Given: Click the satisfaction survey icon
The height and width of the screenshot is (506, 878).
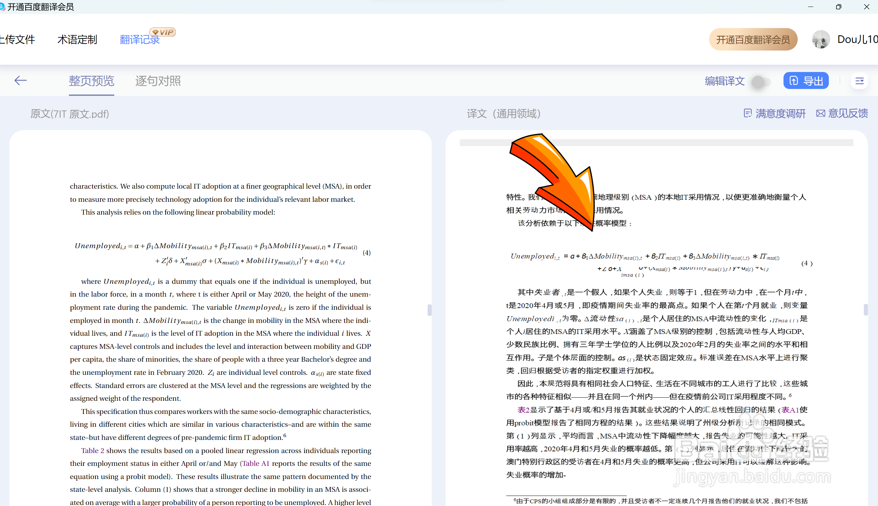Looking at the screenshot, I should 747,113.
